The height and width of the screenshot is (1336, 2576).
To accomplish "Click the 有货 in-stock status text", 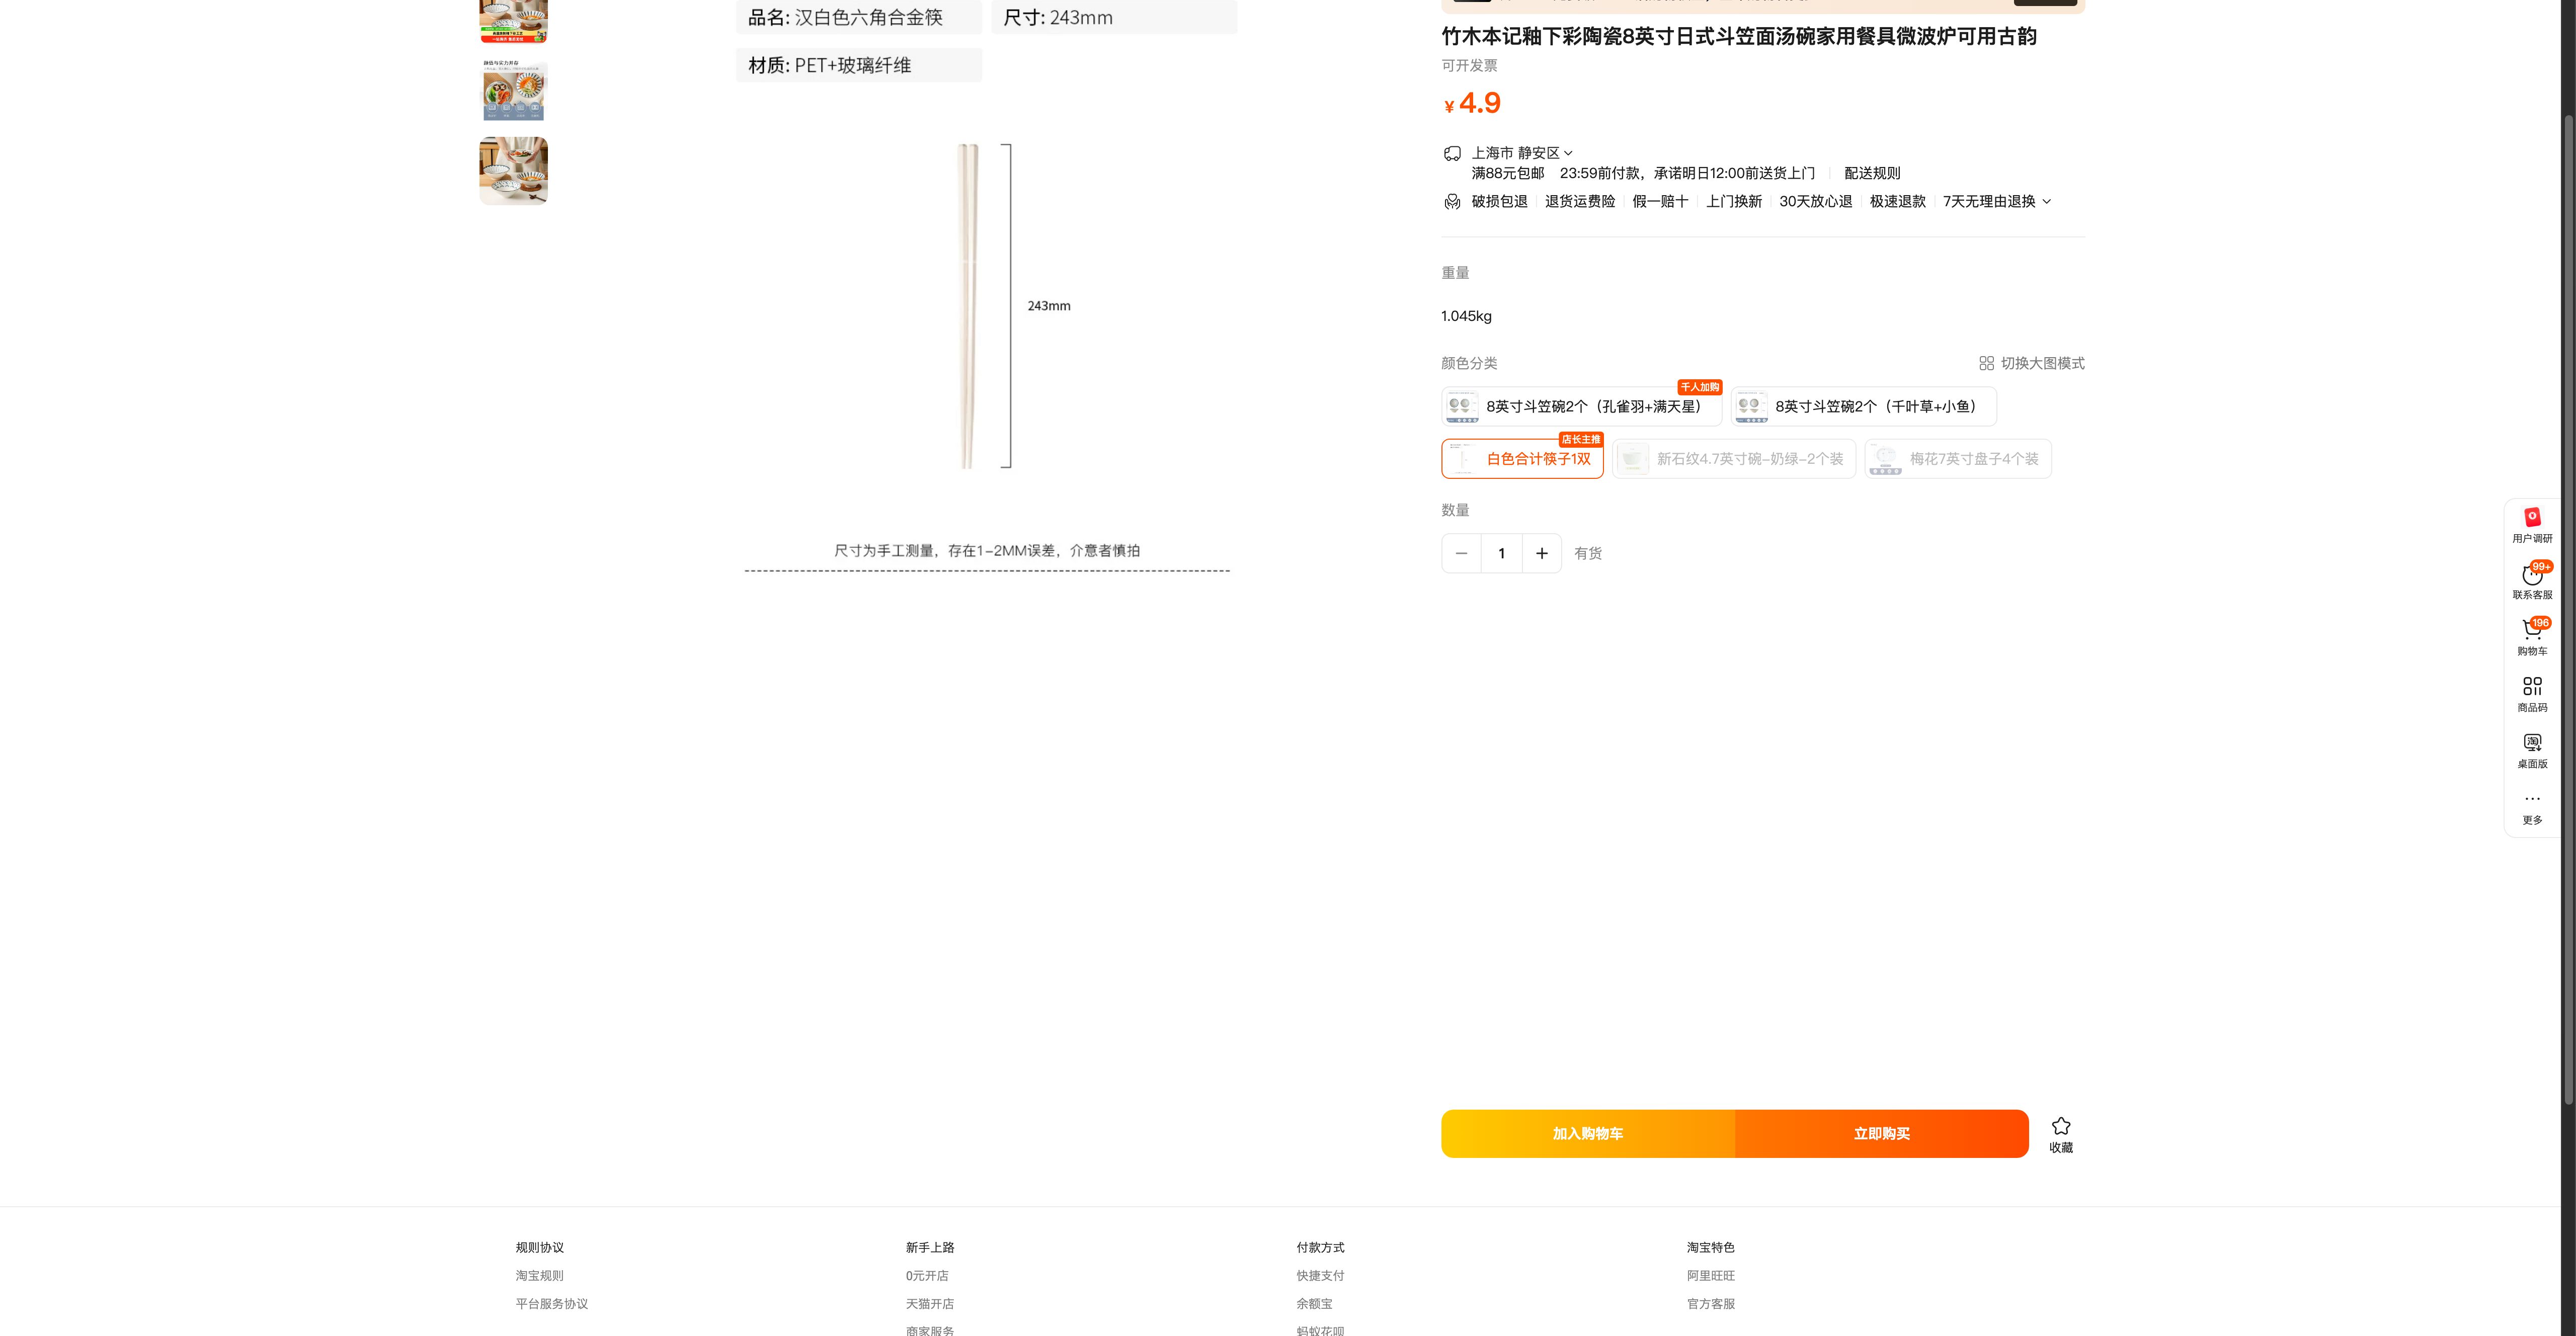I will 1588,553.
